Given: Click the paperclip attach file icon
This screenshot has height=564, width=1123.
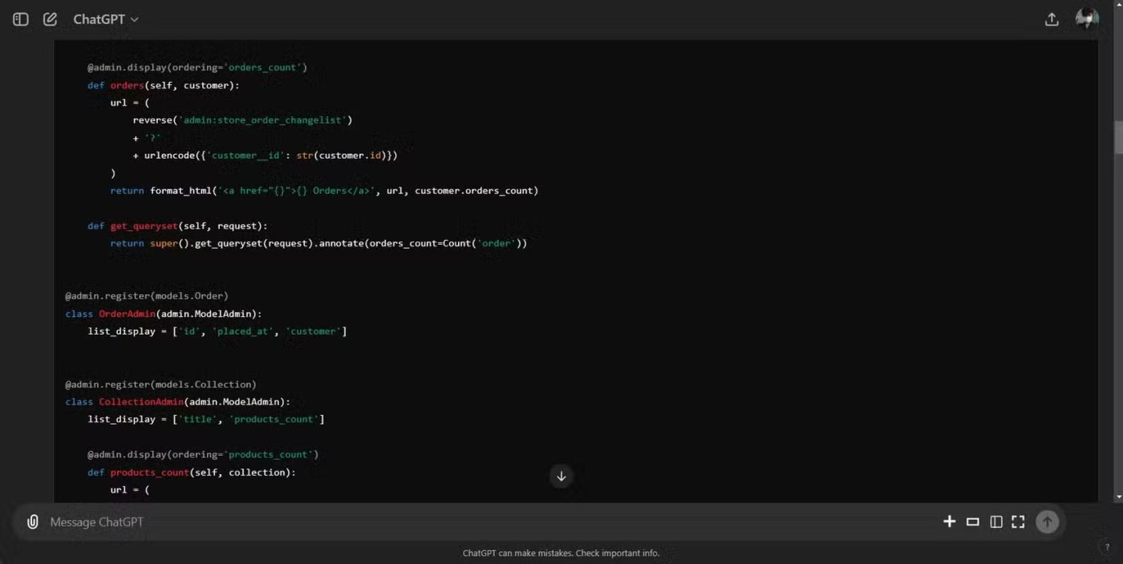Looking at the screenshot, I should point(33,522).
